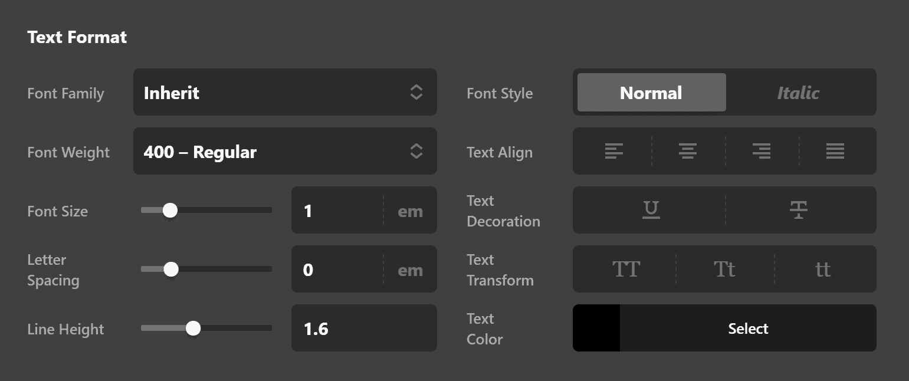Click the Text Format section heading
Image resolution: width=909 pixels, height=381 pixels.
click(x=77, y=37)
